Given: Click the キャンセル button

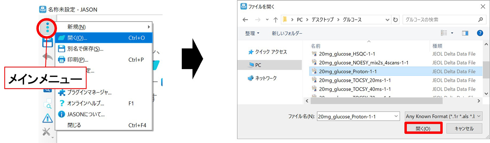Looking at the screenshot, I should pos(464,128).
